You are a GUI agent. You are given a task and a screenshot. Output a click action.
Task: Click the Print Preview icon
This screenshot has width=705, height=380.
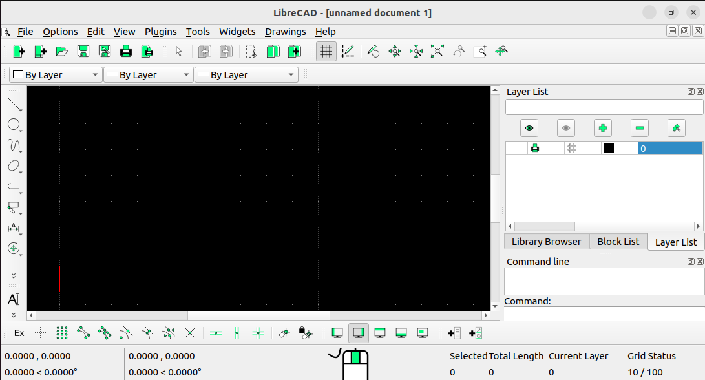[147, 50]
